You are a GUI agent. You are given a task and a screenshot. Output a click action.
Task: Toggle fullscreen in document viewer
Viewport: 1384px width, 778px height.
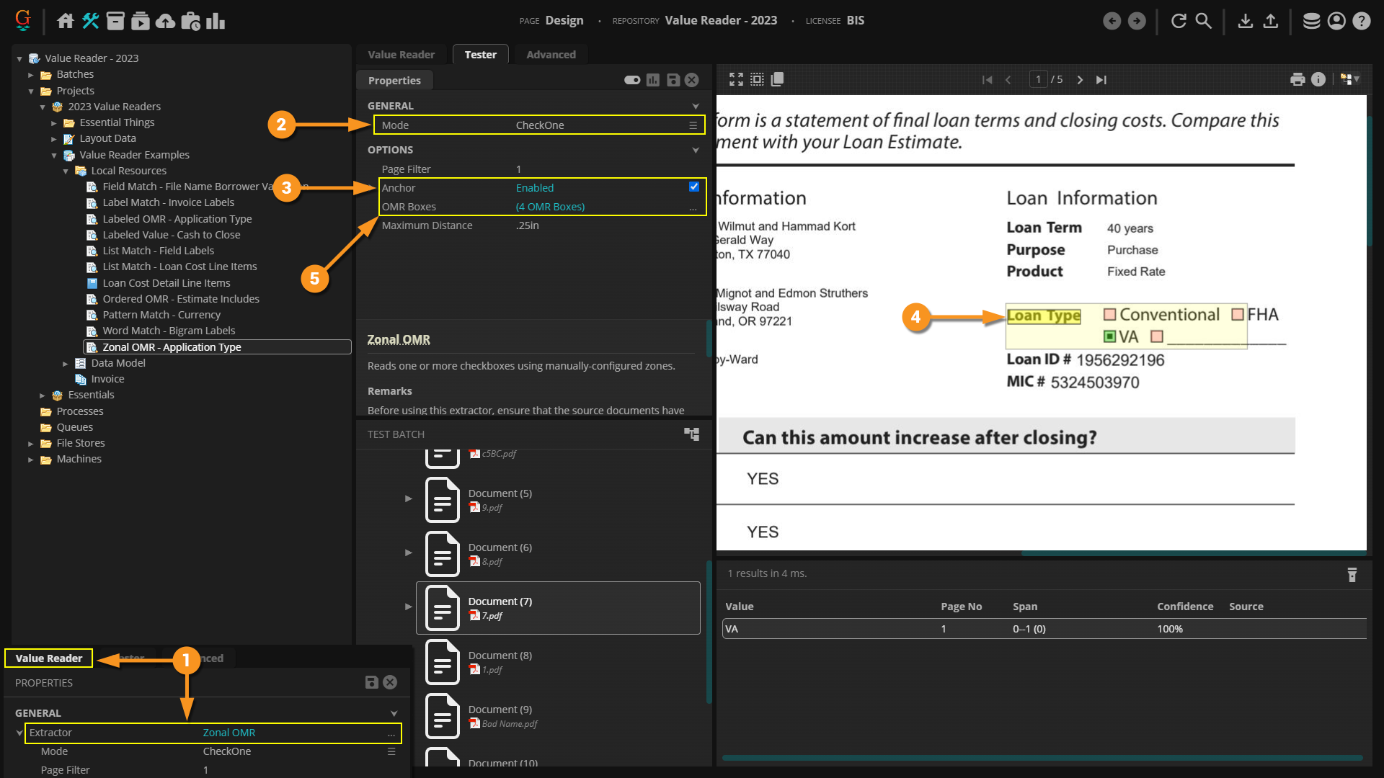[x=736, y=79]
